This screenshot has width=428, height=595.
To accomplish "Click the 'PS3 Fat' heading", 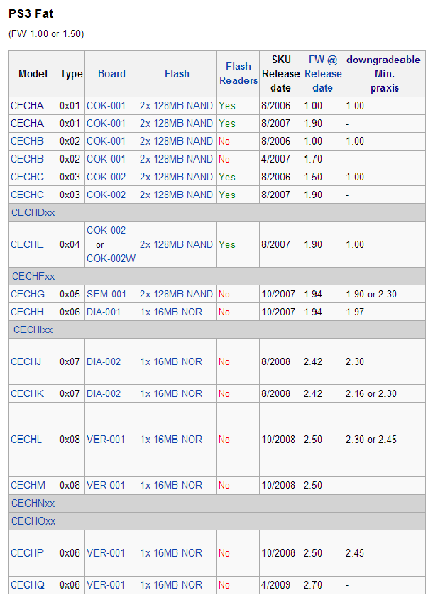I will (31, 13).
